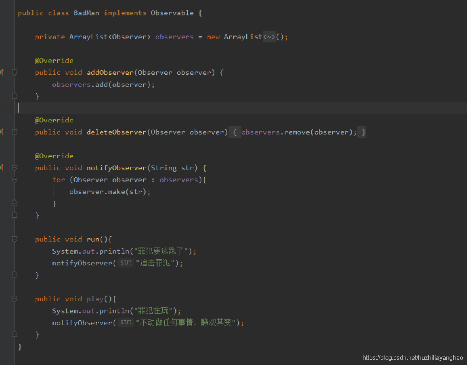Click the string "追击罪犯"
The image size is (467, 365).
[x=155, y=263]
